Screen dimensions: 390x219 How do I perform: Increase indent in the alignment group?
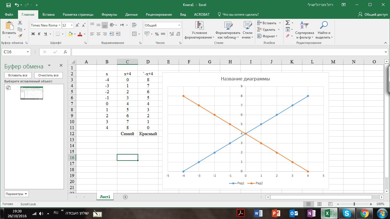[118, 34]
